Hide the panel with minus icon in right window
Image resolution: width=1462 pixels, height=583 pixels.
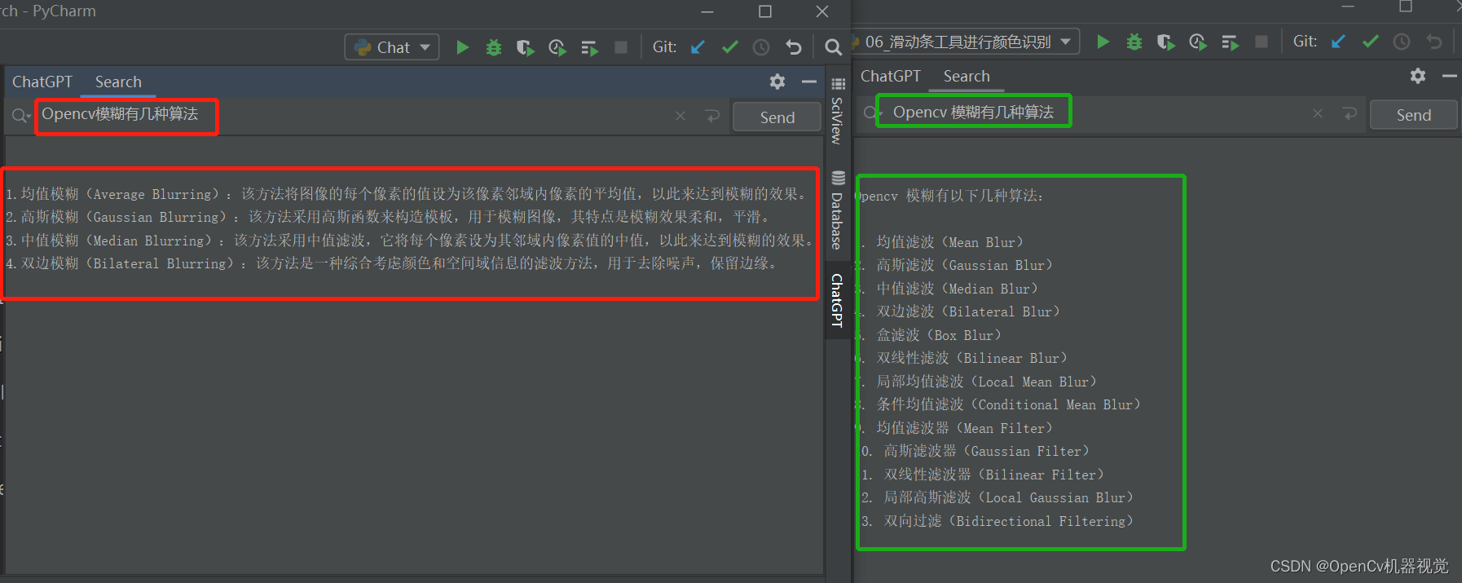tap(1450, 76)
